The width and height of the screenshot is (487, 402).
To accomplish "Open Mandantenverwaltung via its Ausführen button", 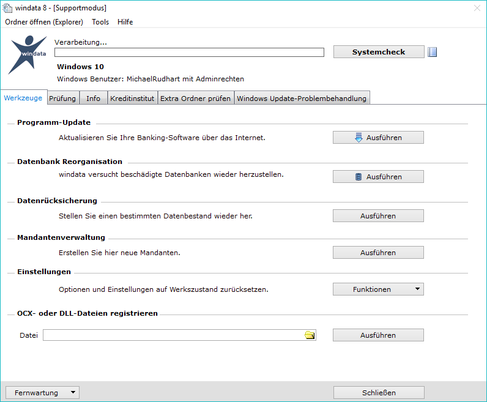I will click(x=378, y=252).
